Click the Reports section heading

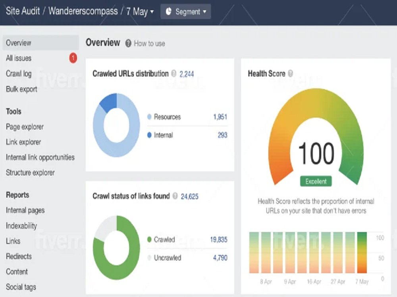click(x=17, y=195)
